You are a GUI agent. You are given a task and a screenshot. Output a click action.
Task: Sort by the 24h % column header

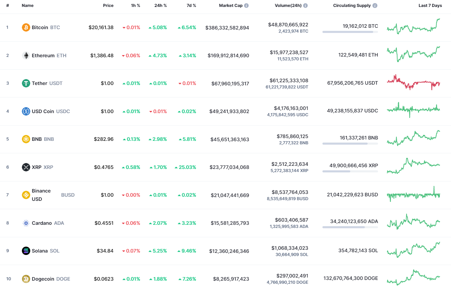pos(160,5)
